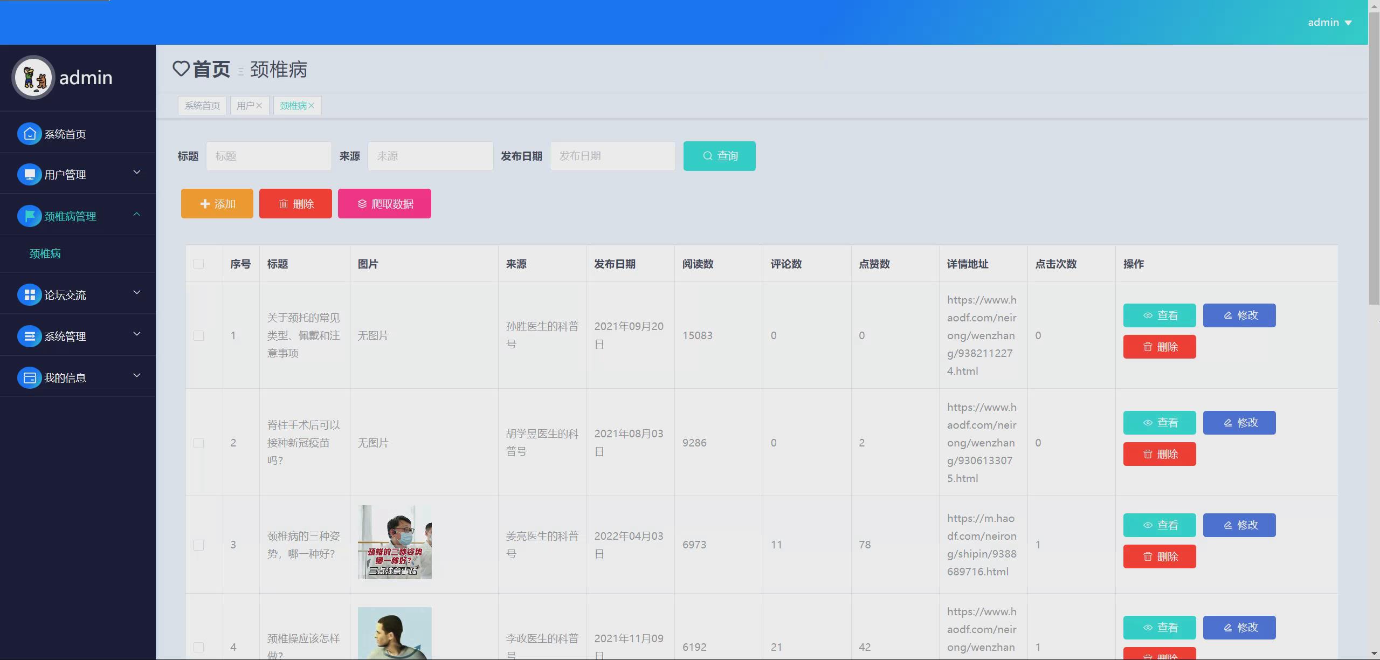Select the 颈椎病 submenu item in sidebar

tap(45, 253)
